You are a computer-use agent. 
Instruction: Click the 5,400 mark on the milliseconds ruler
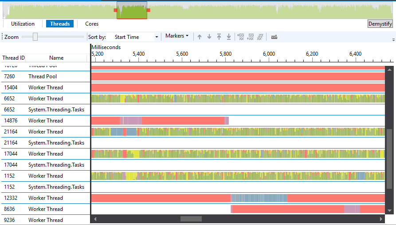(139, 54)
